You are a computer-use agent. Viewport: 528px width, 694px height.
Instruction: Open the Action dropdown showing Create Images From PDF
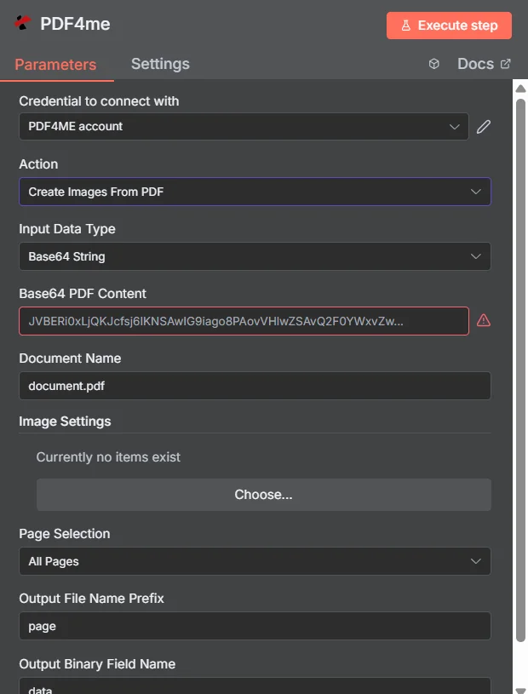[x=255, y=192]
